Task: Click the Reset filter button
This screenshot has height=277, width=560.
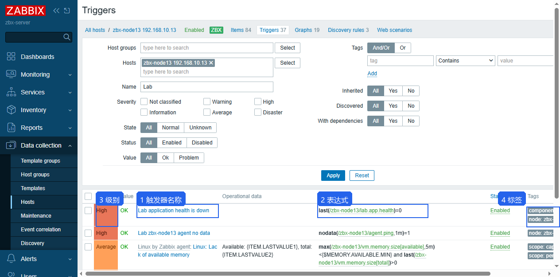Action: pos(362,176)
